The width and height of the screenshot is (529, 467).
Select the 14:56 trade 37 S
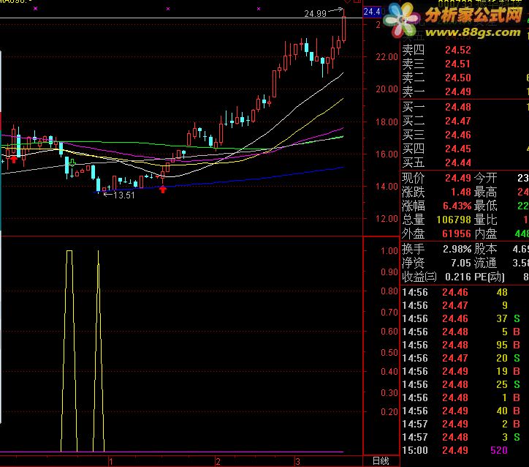point(465,318)
